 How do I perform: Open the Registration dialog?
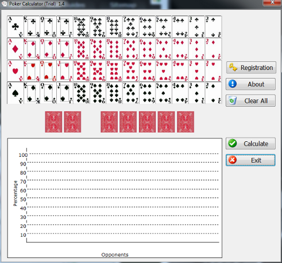[251, 68]
